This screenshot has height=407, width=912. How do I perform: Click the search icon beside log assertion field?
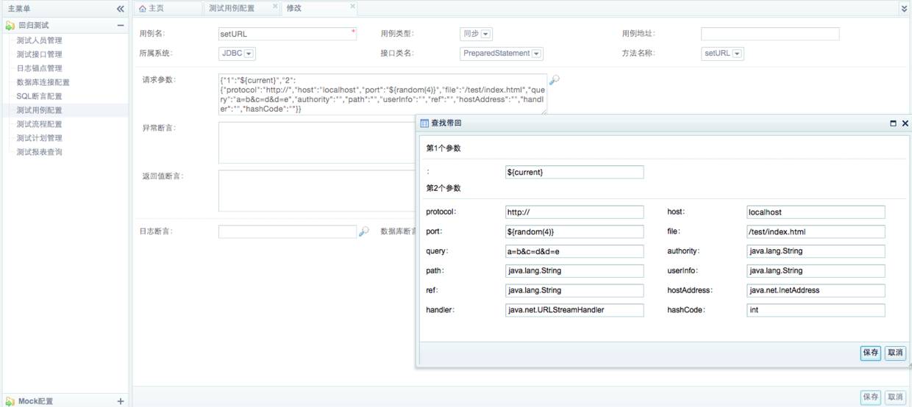pos(363,231)
